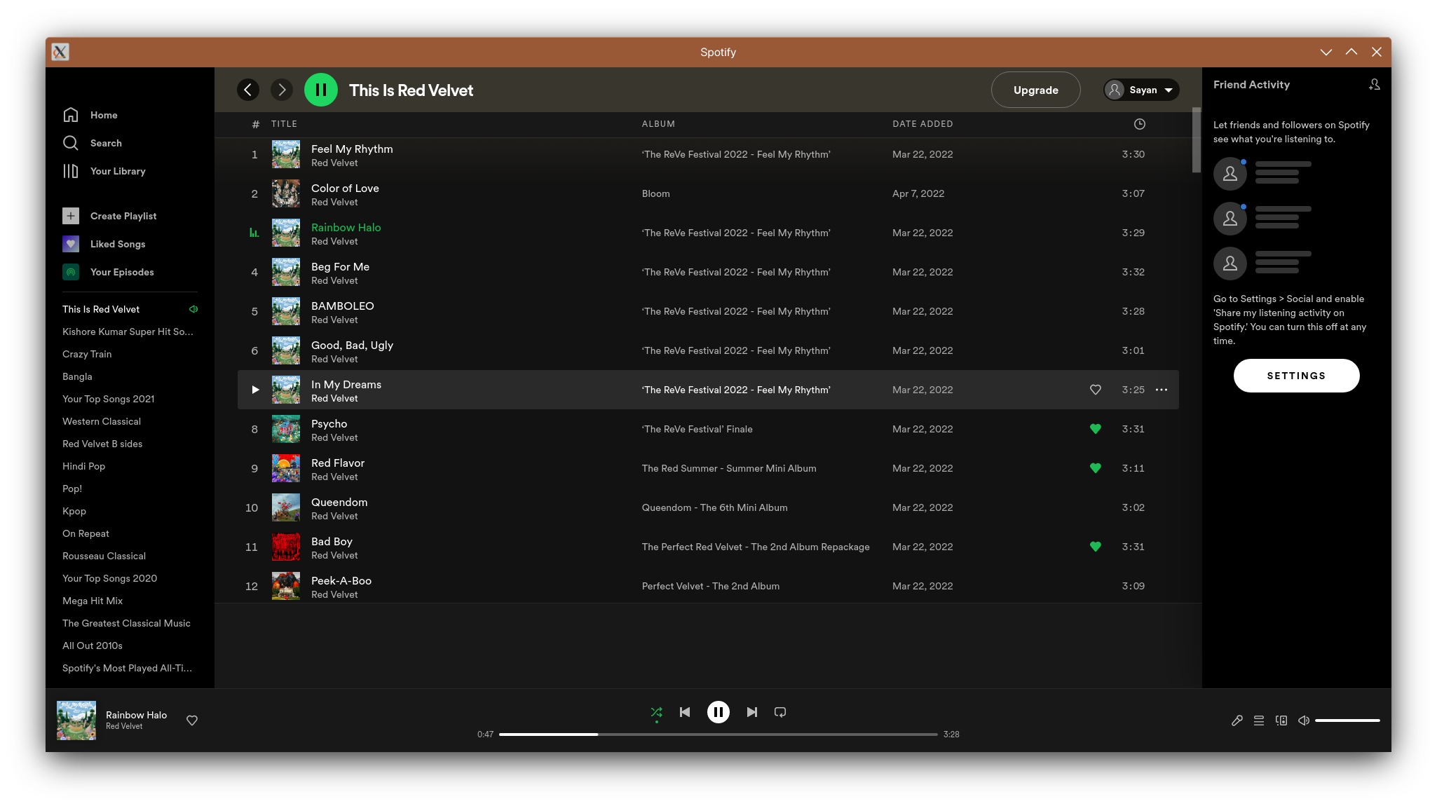Minimize window with title bar down chevron

coord(1326,52)
